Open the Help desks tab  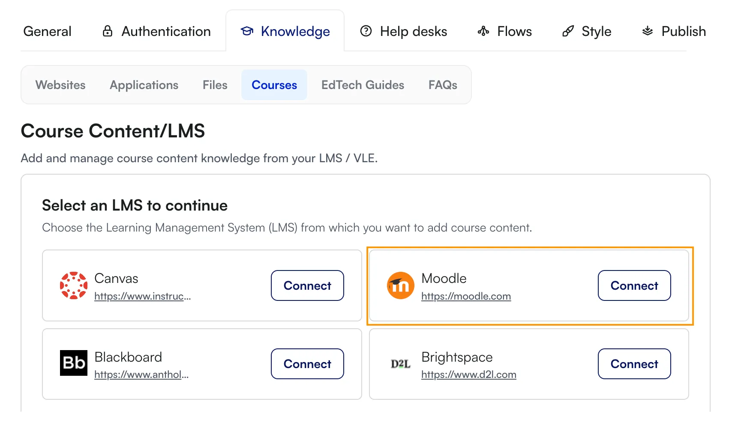pyautogui.click(x=404, y=31)
